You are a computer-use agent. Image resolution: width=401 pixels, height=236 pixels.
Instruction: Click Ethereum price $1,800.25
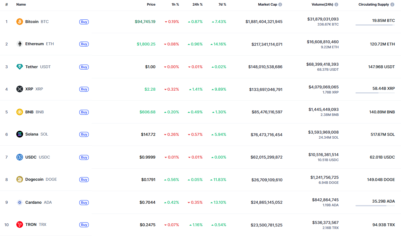pos(146,44)
